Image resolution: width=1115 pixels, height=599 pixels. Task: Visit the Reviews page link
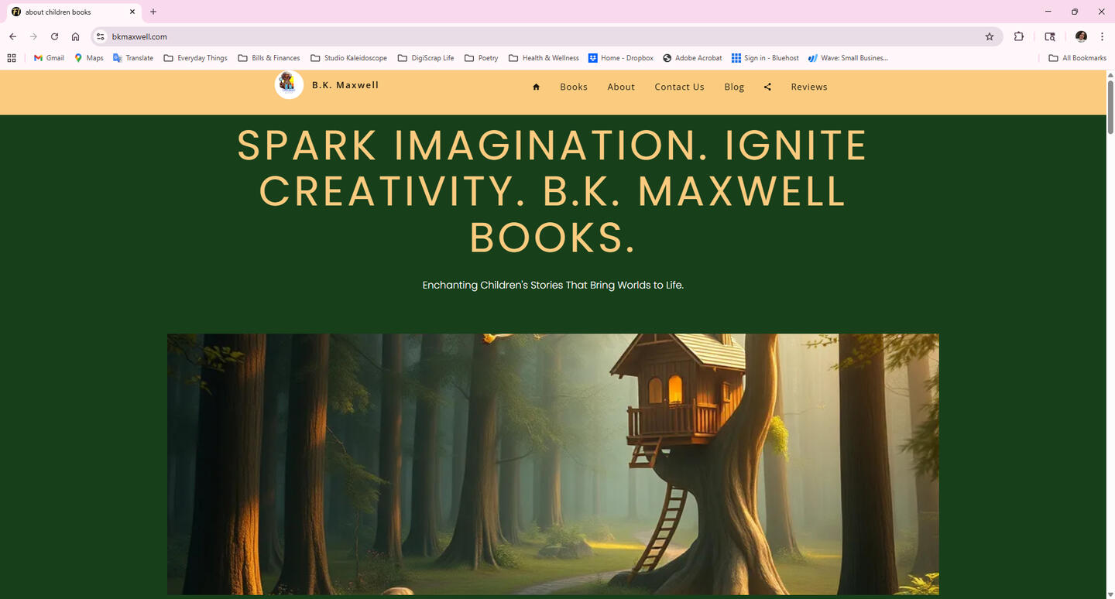tap(809, 87)
